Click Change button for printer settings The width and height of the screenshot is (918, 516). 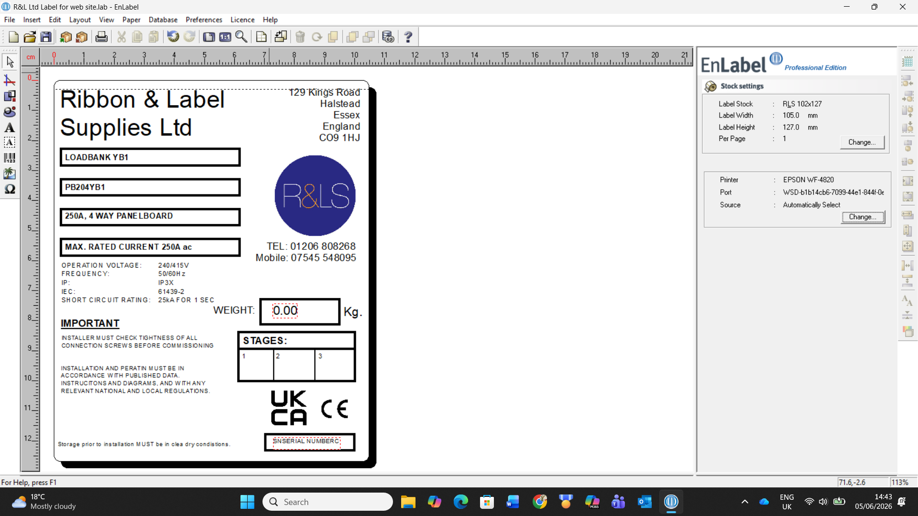click(x=863, y=217)
